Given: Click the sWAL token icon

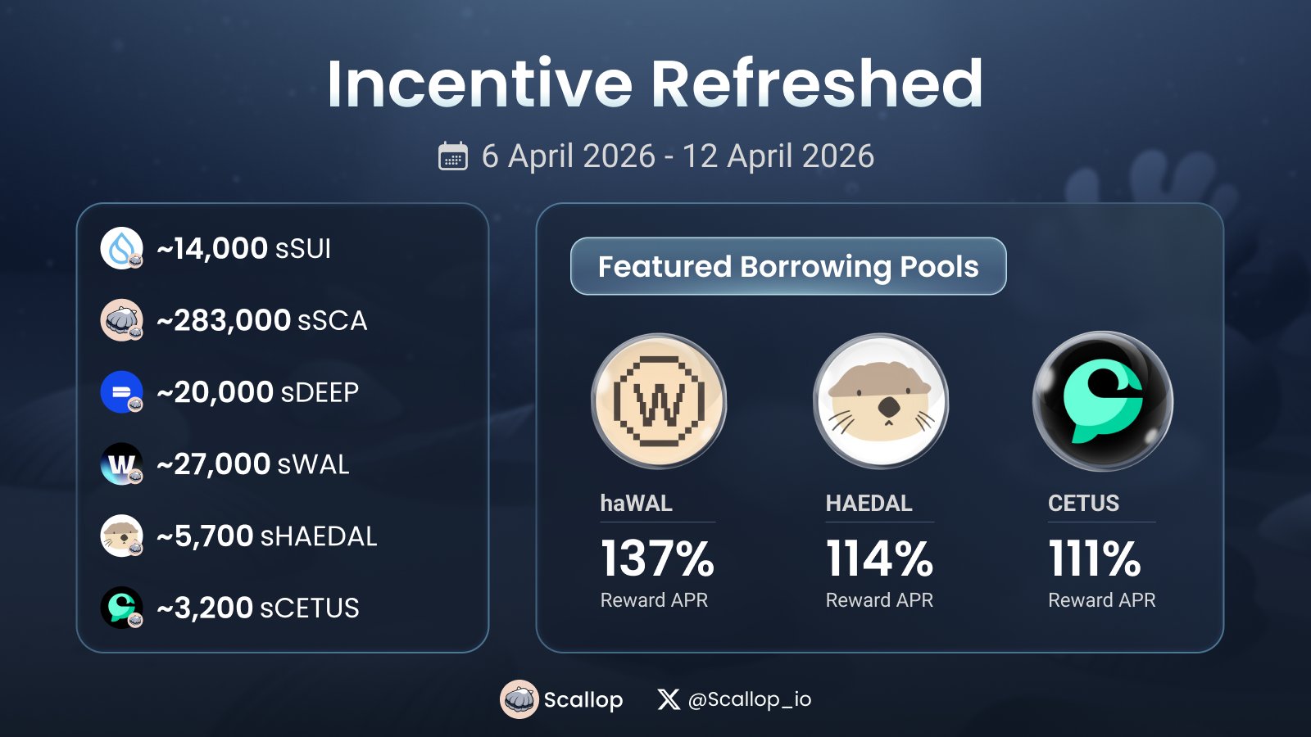Looking at the screenshot, I should tap(121, 464).
